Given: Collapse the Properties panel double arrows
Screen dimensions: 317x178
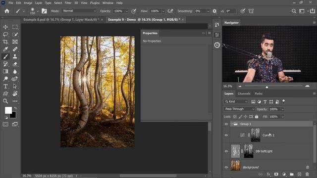Looking at the screenshot, I should point(204,33).
